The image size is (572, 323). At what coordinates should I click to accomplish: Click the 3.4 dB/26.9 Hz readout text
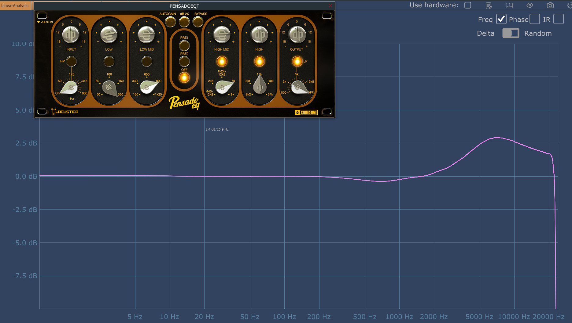coord(217,129)
